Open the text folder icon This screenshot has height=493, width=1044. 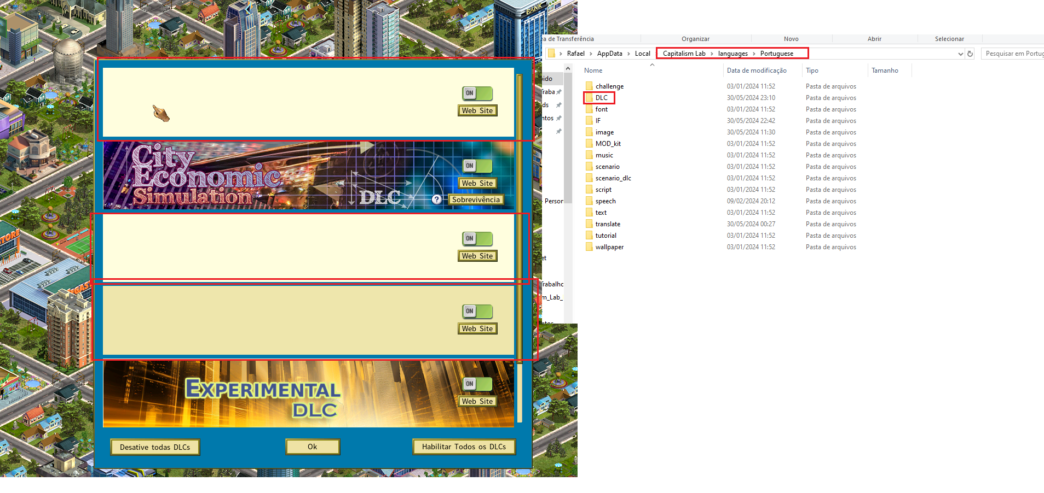pos(589,212)
